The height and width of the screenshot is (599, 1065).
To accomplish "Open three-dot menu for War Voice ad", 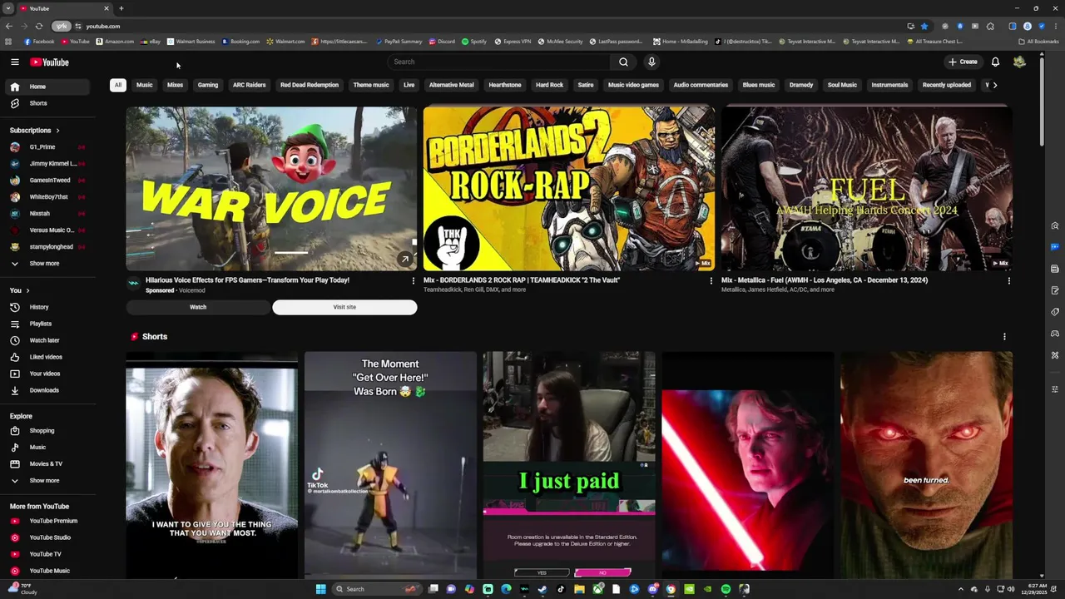I will pyautogui.click(x=414, y=281).
